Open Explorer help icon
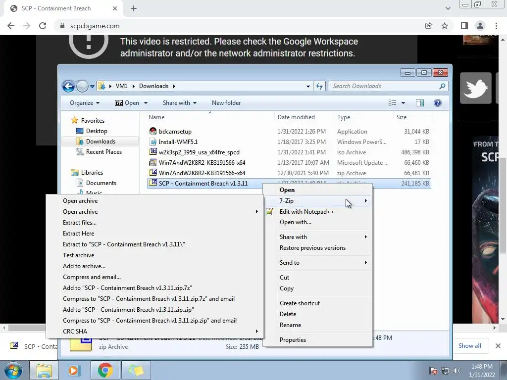The height and width of the screenshot is (380, 507). [x=438, y=103]
